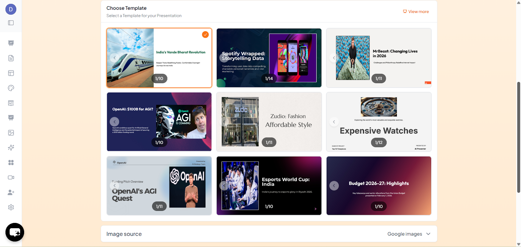Open the color palette icon in sidebar
The image size is (521, 247).
11,88
